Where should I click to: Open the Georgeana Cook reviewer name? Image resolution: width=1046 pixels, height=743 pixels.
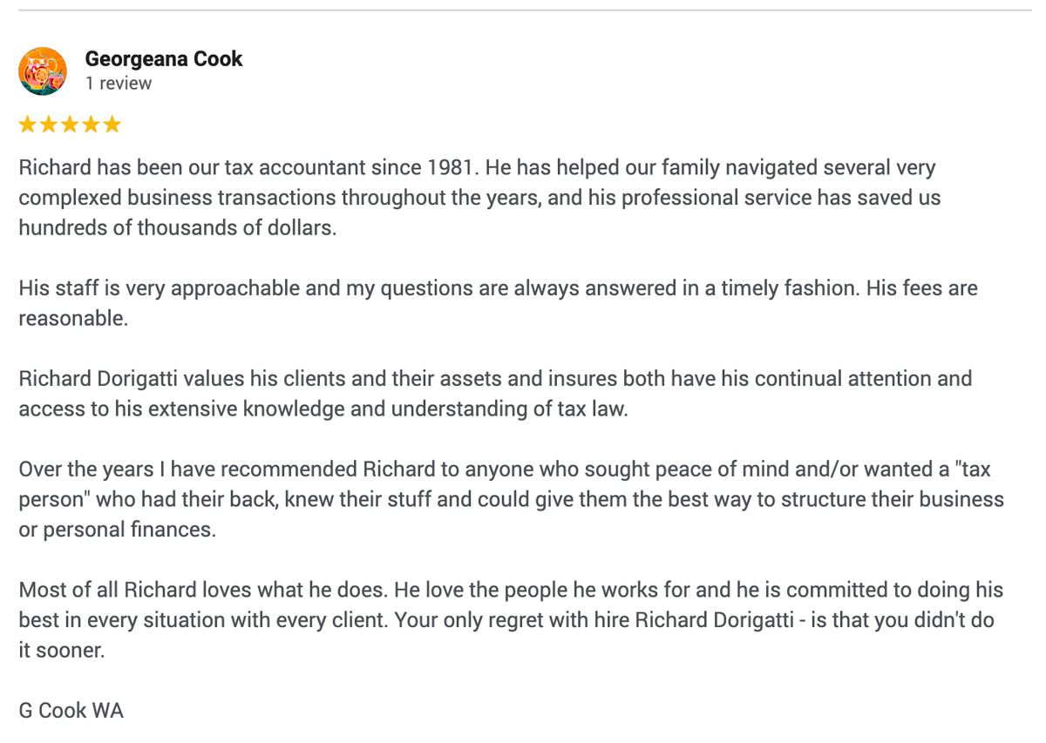pyautogui.click(x=164, y=59)
